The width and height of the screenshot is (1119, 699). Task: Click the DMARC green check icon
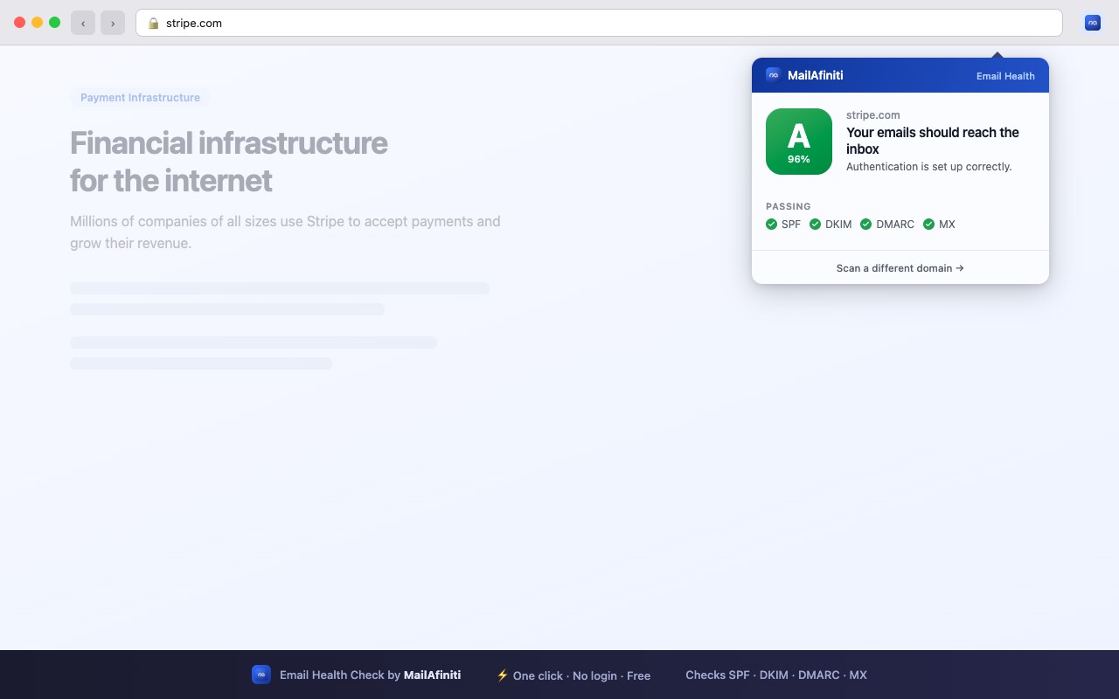[x=865, y=225]
